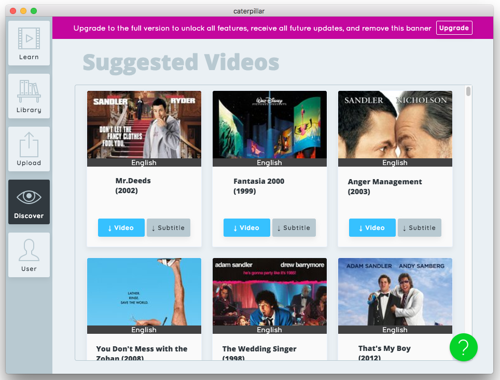Screen dimensions: 500x380
Task: Click the English label under Fantasia poster
Action: pyautogui.click(x=270, y=162)
